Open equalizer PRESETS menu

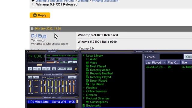pyautogui.click(x=72, y=77)
